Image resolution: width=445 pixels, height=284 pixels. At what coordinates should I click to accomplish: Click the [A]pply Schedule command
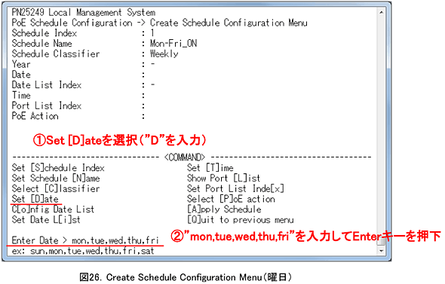click(x=224, y=209)
